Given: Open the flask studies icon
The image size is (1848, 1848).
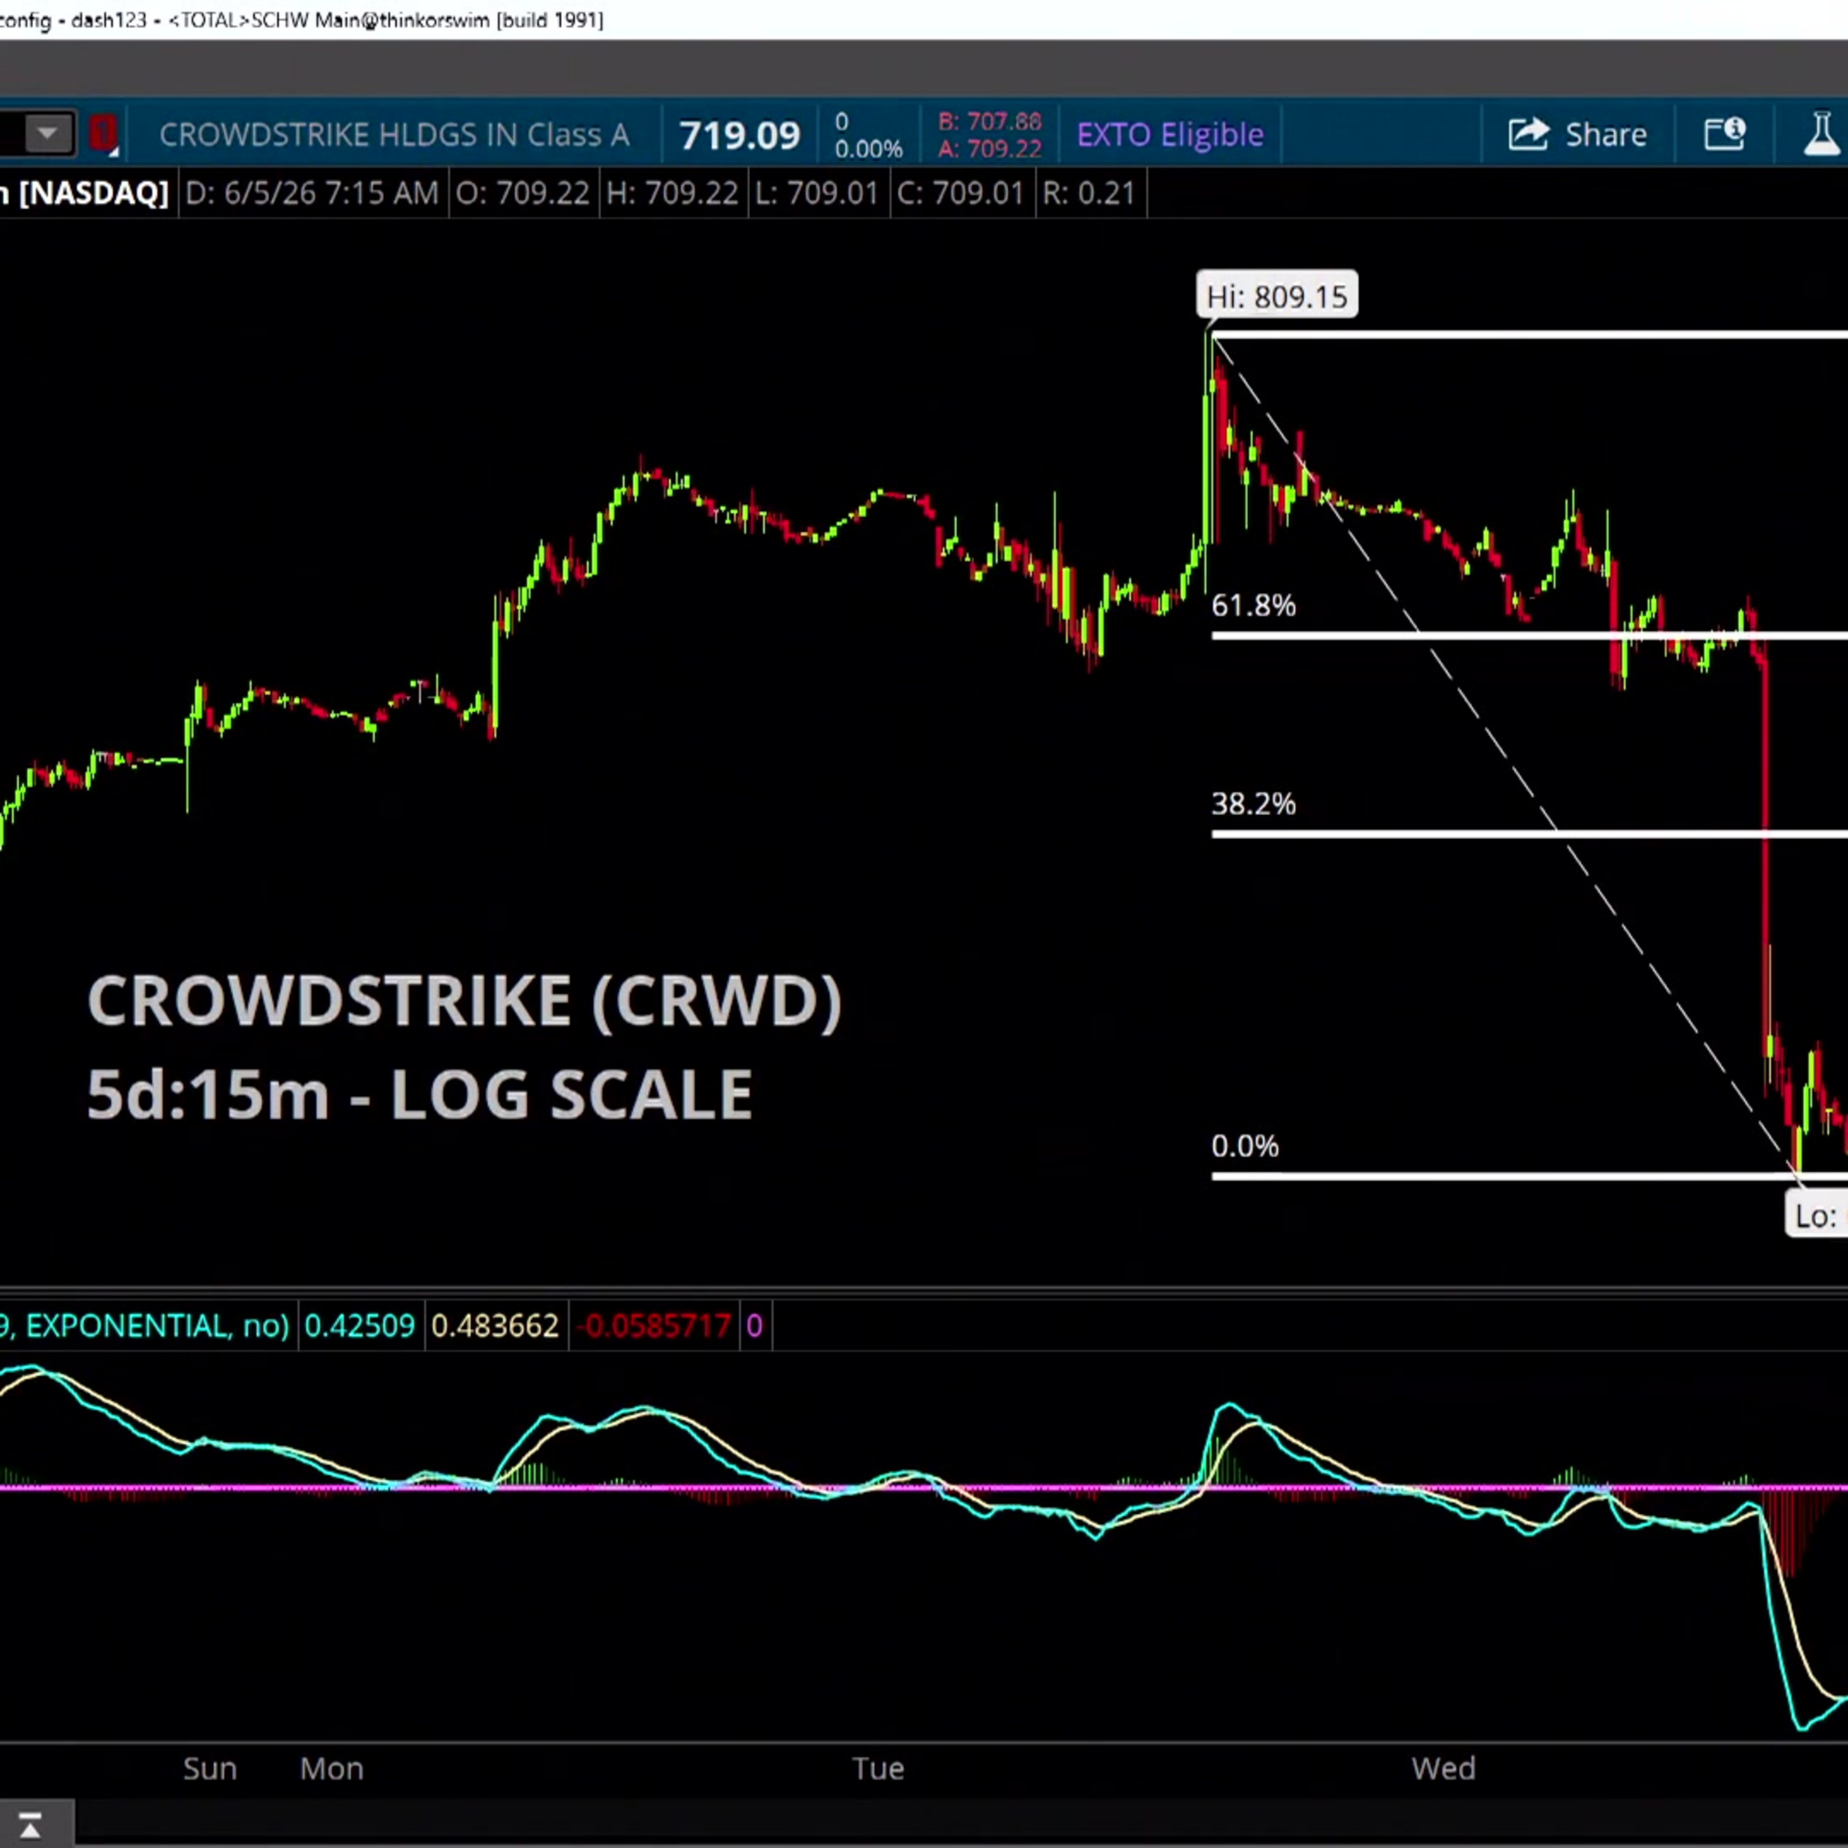Looking at the screenshot, I should (x=1822, y=133).
